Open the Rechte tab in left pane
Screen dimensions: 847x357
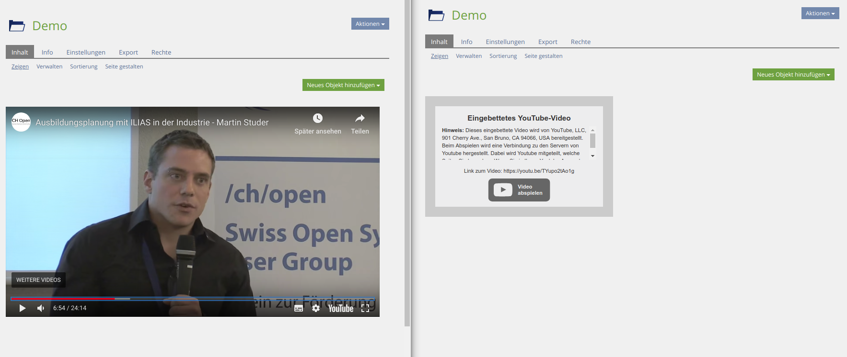point(161,52)
